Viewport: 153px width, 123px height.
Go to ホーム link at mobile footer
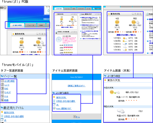coord(78,117)
